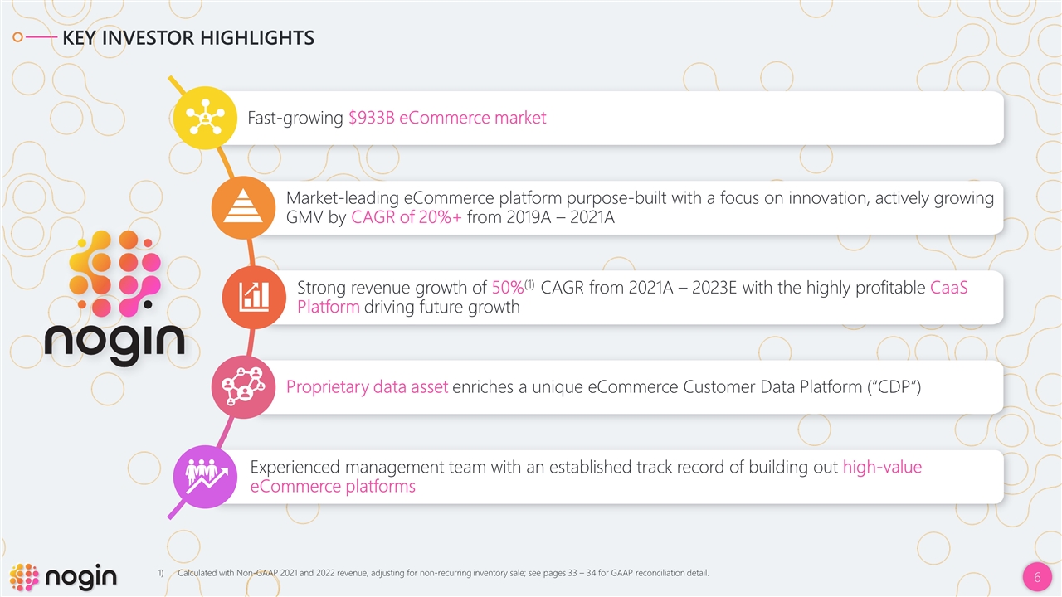Click the pink connected people icon
The width and height of the screenshot is (1062, 597).
coord(241,387)
